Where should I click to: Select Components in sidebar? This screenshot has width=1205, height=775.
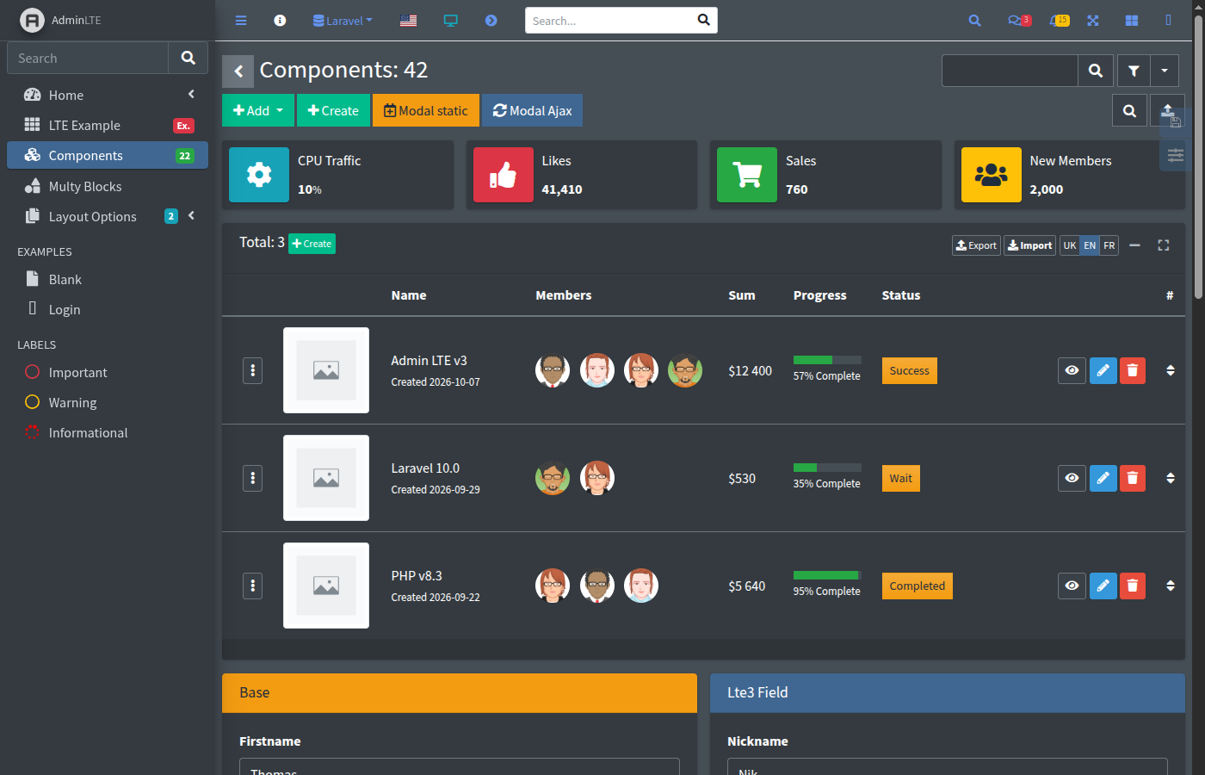(x=108, y=155)
